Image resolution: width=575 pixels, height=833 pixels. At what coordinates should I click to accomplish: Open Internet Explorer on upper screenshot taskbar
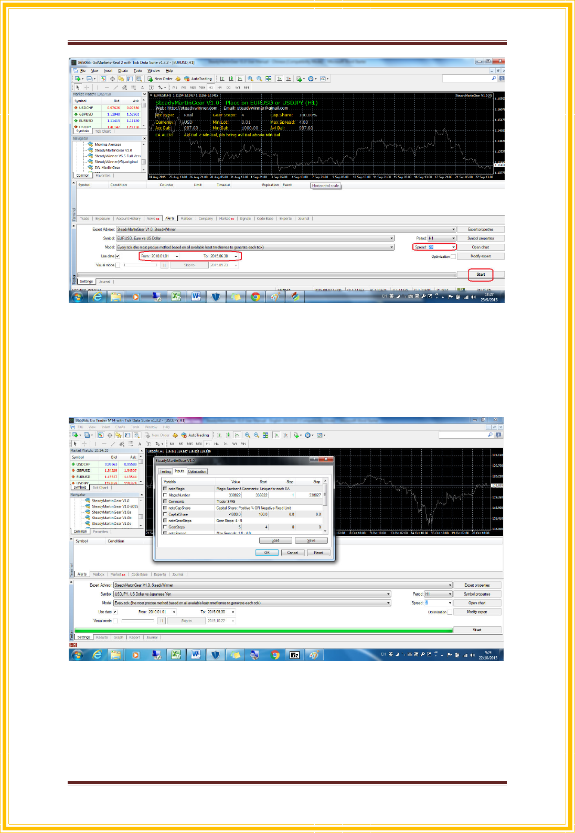[x=97, y=297]
